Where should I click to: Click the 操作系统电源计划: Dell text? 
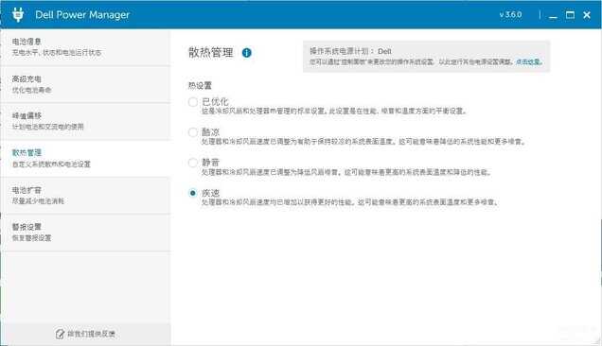pos(350,51)
